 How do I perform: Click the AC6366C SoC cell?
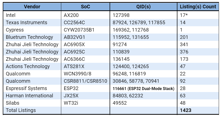[x=74, y=59]
